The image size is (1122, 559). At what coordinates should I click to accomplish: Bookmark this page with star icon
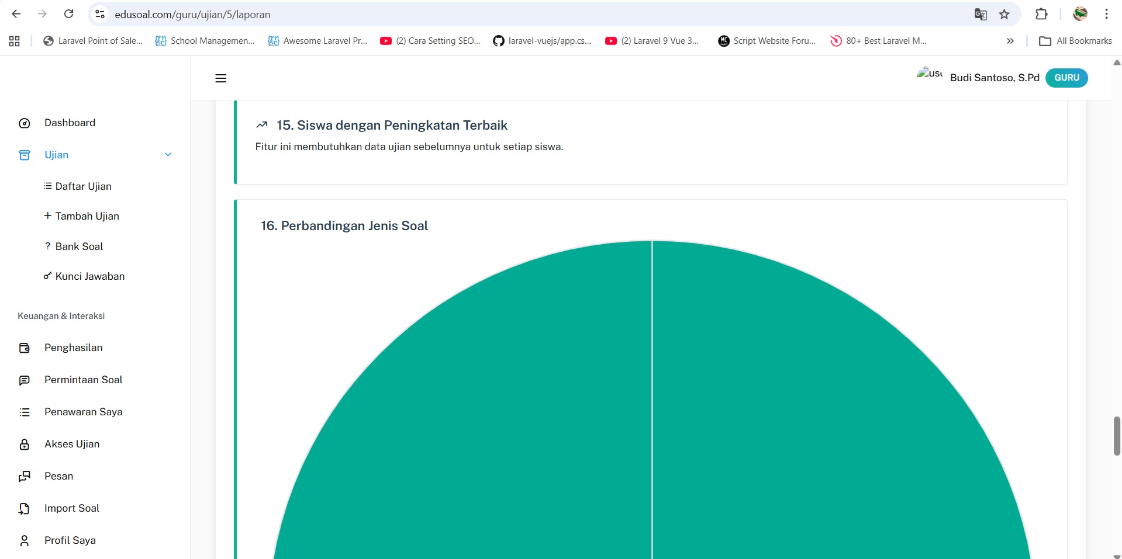click(x=1004, y=15)
